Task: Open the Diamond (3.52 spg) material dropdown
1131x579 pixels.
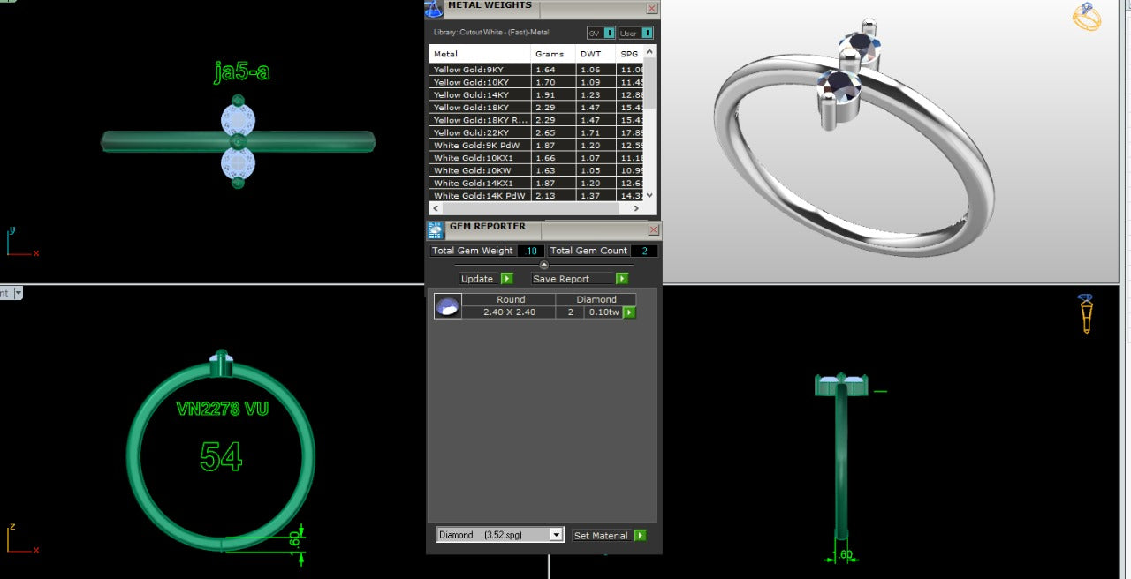Action: click(x=500, y=535)
